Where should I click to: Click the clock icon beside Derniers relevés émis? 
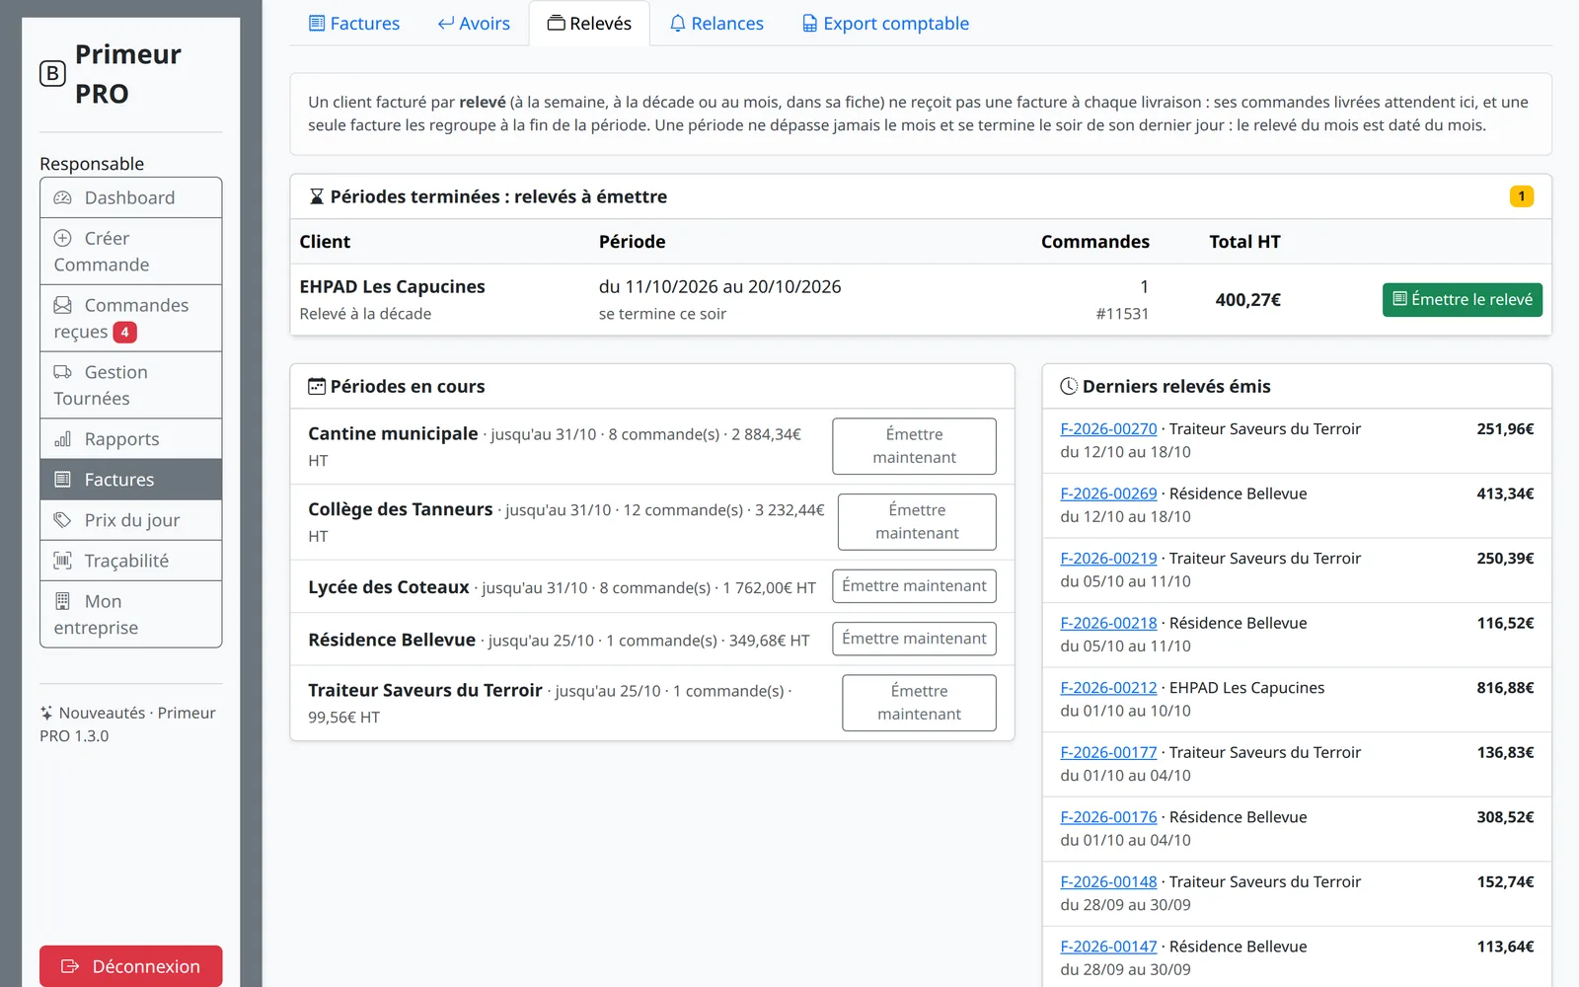1069,387
